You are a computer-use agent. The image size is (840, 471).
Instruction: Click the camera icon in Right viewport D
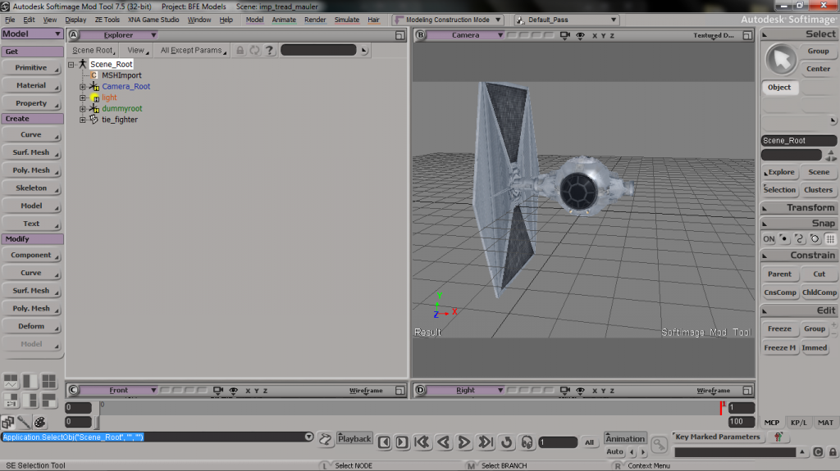pos(564,390)
